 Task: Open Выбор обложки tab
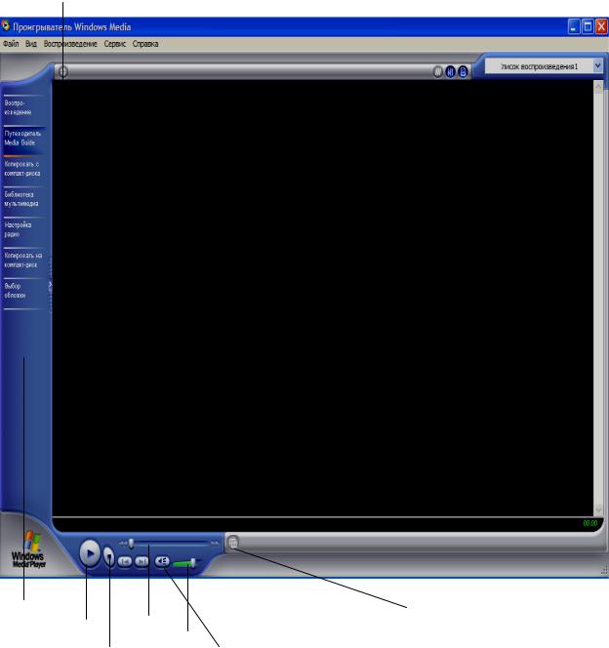(x=24, y=291)
